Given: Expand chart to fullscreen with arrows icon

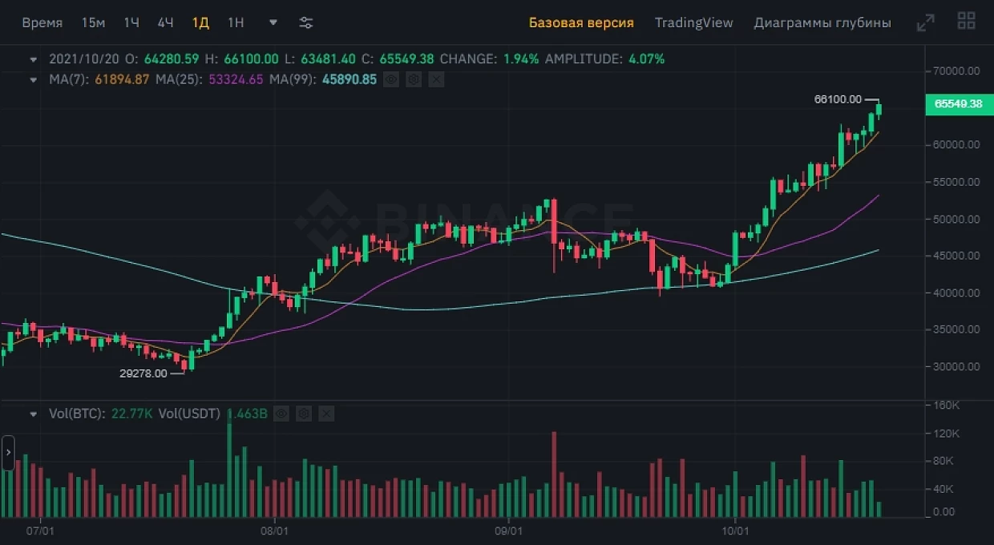Looking at the screenshot, I should pos(925,22).
